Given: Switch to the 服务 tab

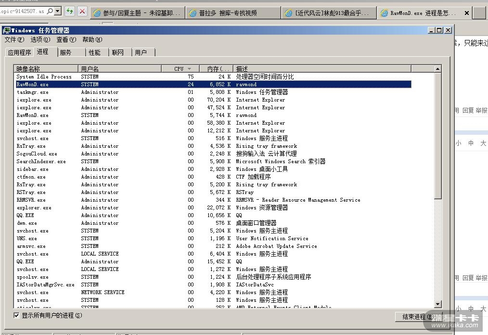Looking at the screenshot, I should [x=72, y=52].
